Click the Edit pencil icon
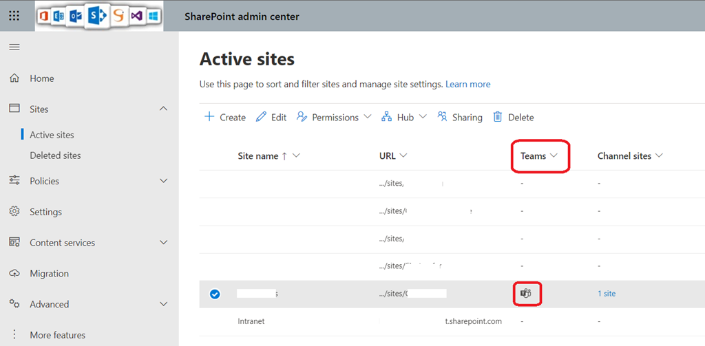The height and width of the screenshot is (346, 705). coord(261,117)
